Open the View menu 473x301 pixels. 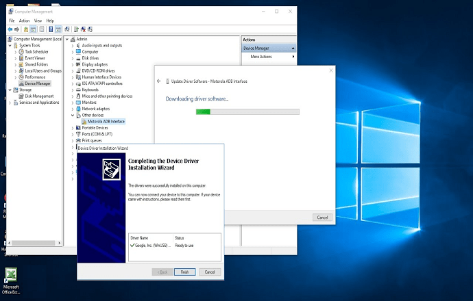38,21
